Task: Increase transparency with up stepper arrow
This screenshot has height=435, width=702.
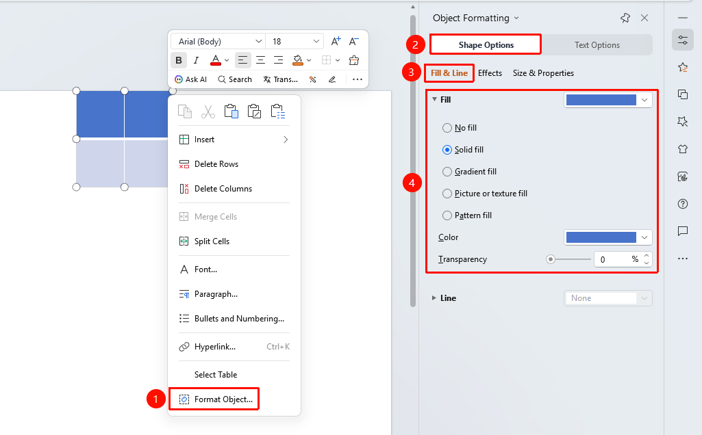Action: [x=647, y=256]
